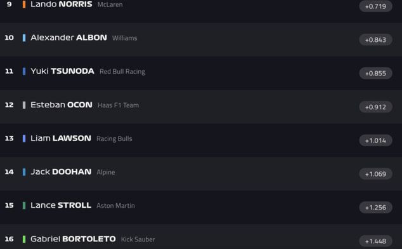
Task: Click the +1.448 gap badge
Action: point(375,241)
